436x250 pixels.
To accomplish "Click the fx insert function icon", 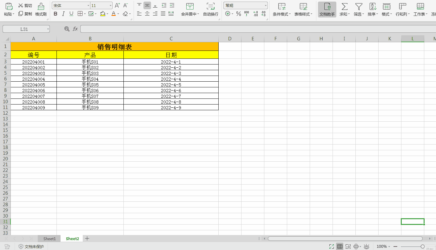I will tap(75, 29).
